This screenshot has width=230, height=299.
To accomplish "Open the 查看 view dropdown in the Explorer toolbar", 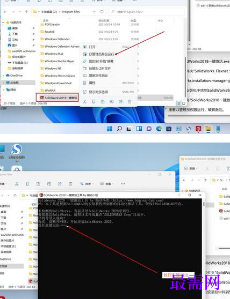I will pos(106,184).
